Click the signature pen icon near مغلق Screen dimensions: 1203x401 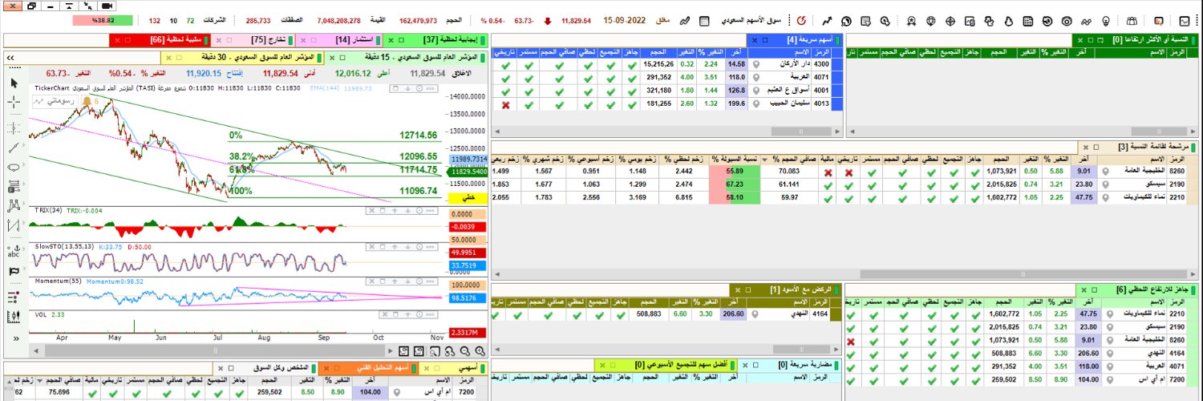685,21
